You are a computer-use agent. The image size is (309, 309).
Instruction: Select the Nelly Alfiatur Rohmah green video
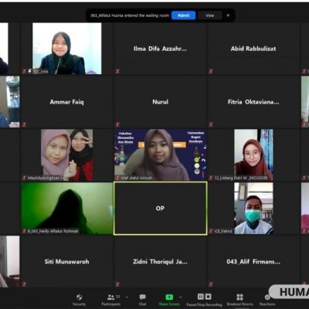66,209
